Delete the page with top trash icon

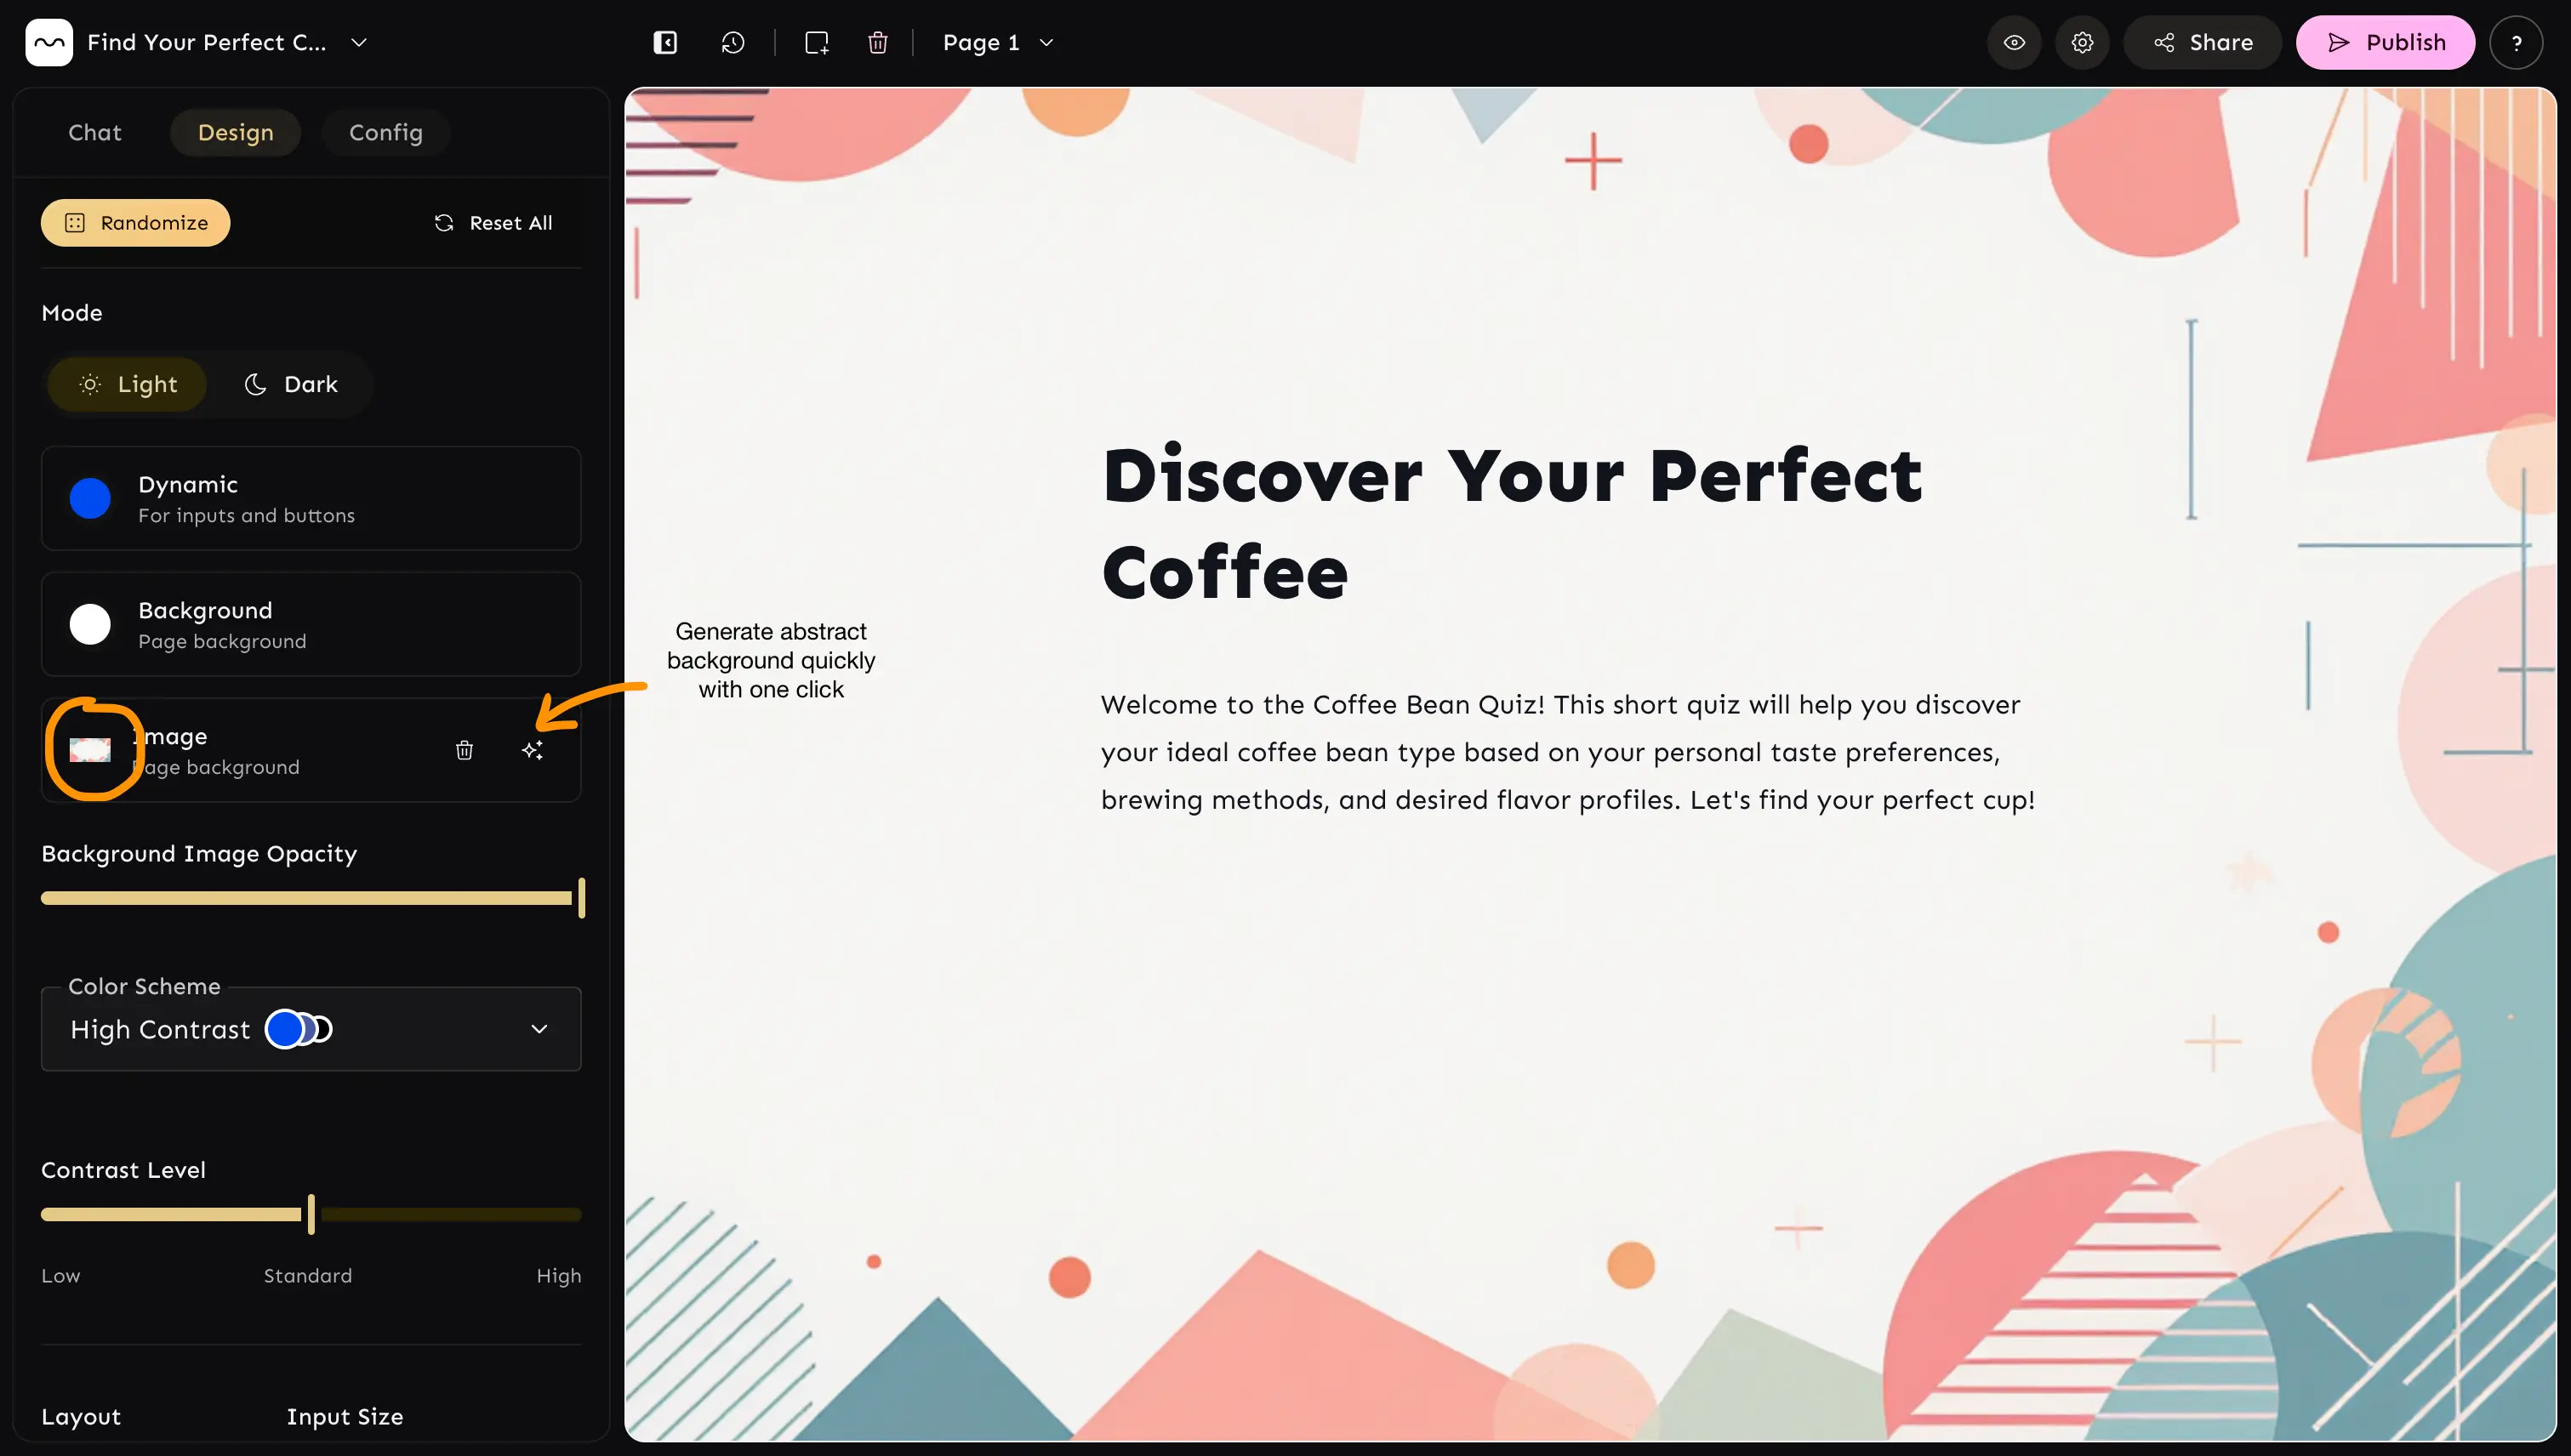(877, 42)
